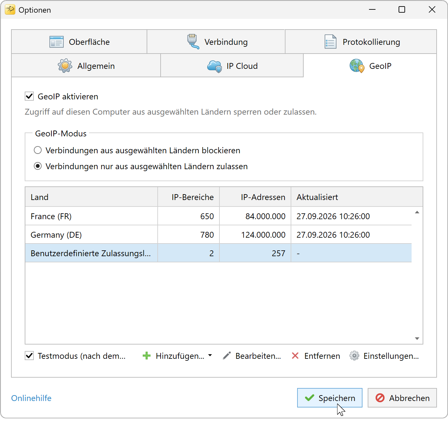Open the Hinzufügen dropdown arrow

[210, 356]
